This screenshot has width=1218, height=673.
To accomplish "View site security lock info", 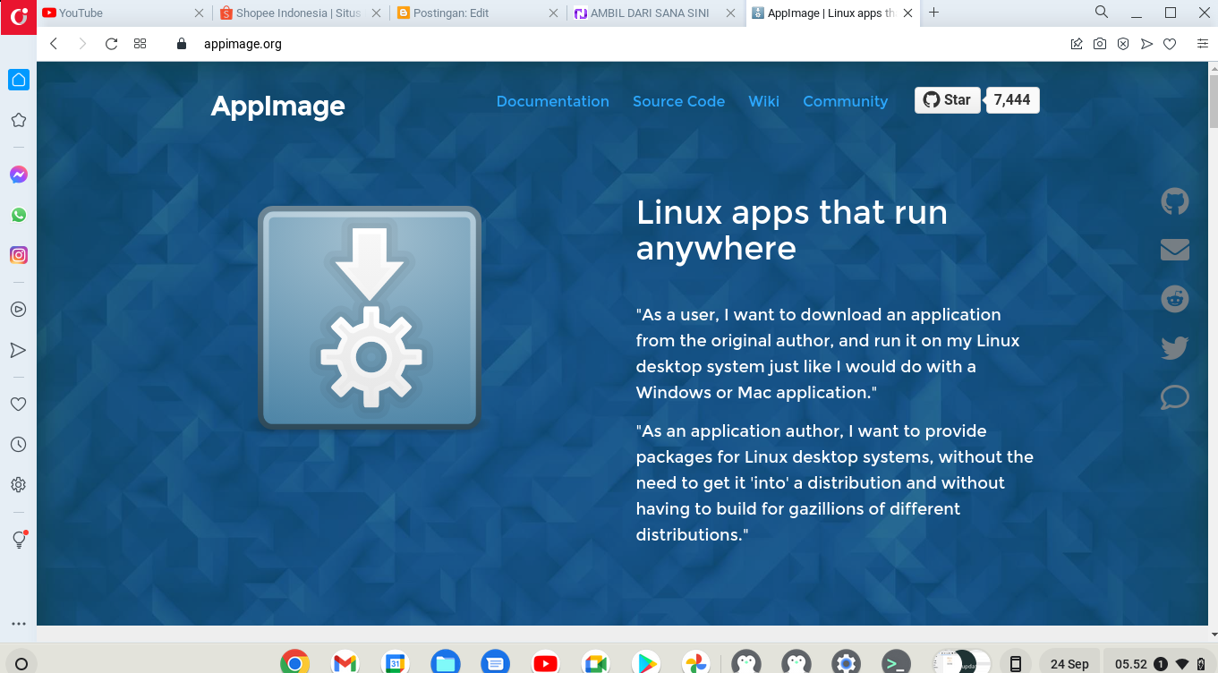I will (x=183, y=44).
